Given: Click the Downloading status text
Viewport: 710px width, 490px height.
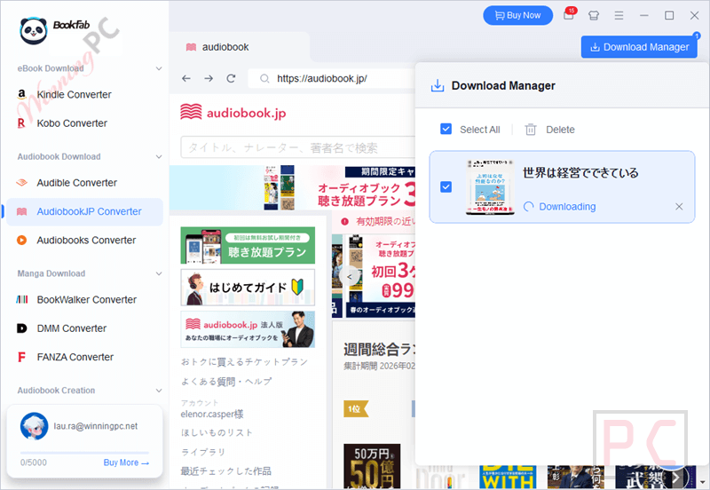Looking at the screenshot, I should pyautogui.click(x=567, y=207).
